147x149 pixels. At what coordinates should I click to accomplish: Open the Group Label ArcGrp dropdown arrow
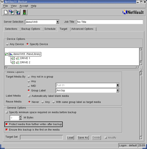118,91
